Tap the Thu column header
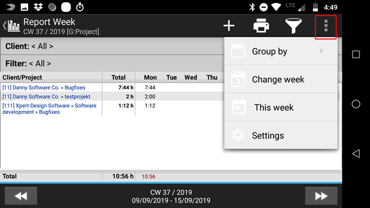This screenshot has height=208, width=370. (212, 77)
